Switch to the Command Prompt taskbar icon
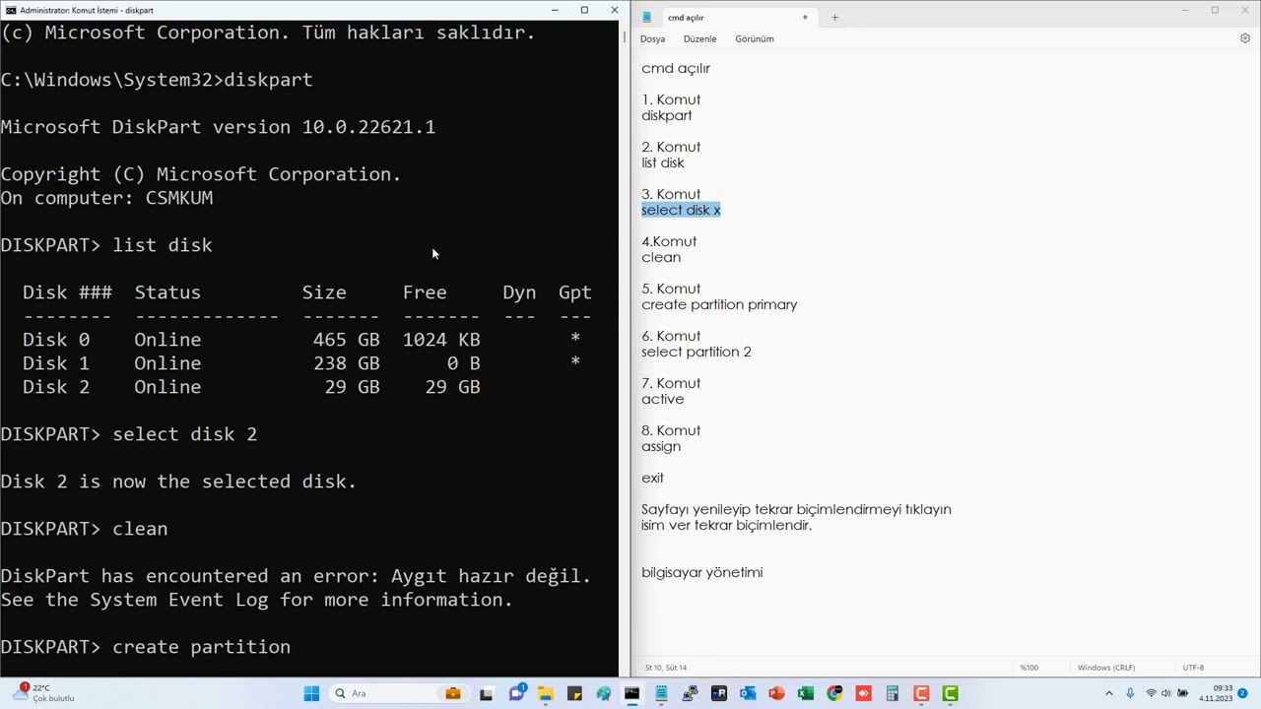1261x709 pixels. click(x=631, y=693)
